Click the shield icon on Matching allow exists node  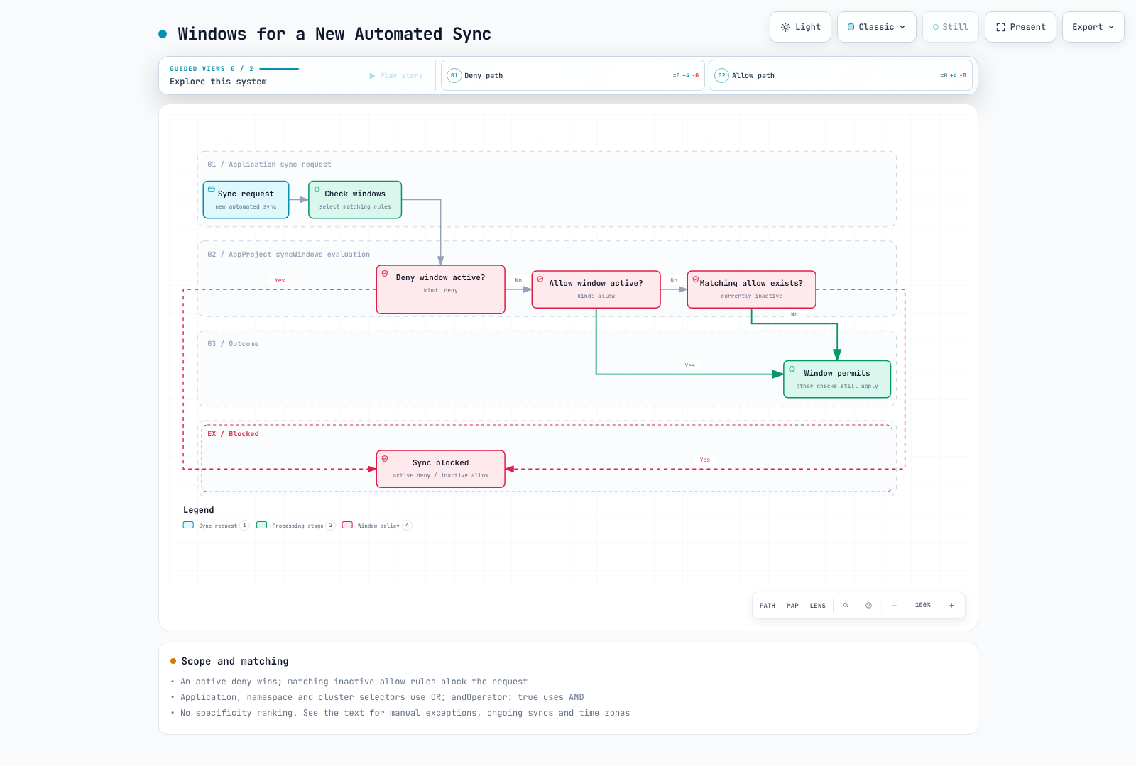click(696, 279)
